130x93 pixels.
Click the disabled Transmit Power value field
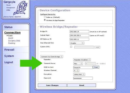point(90,64)
